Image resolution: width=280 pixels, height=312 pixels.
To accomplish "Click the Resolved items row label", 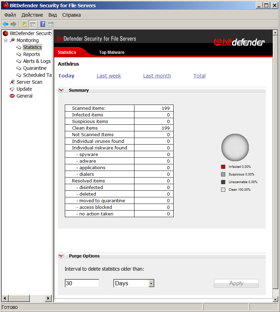I will click(88, 181).
